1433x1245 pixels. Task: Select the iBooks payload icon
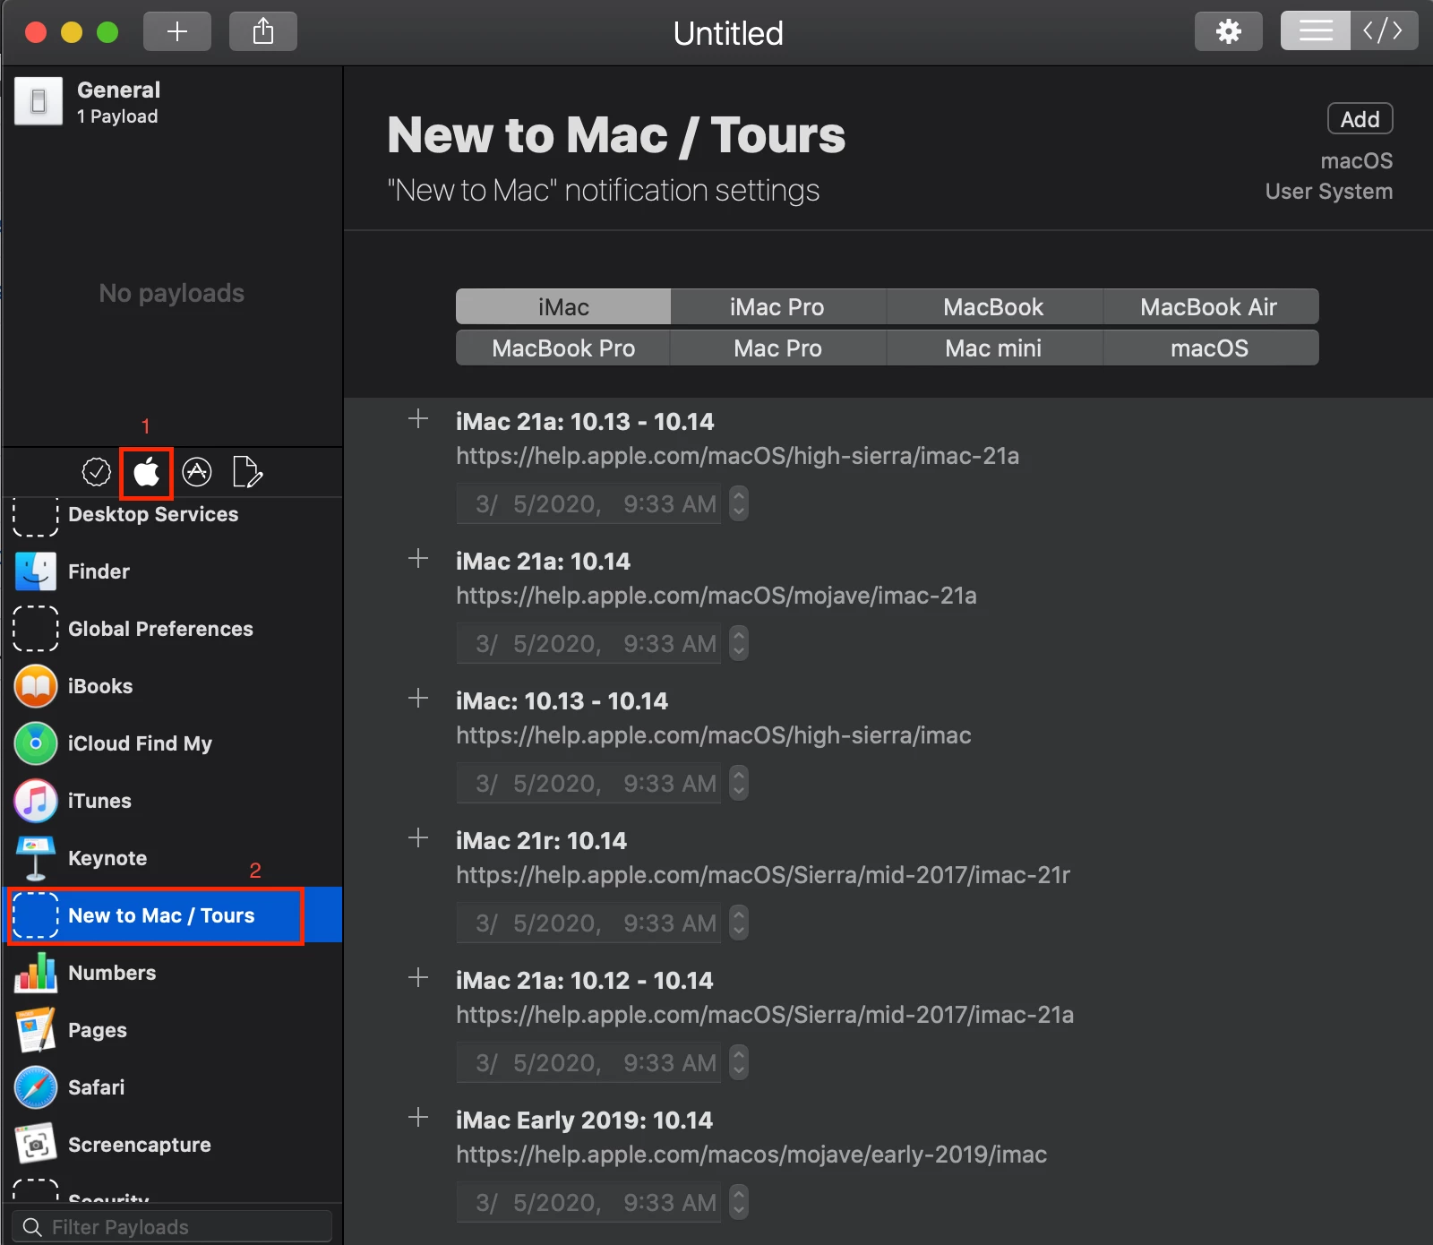36,686
